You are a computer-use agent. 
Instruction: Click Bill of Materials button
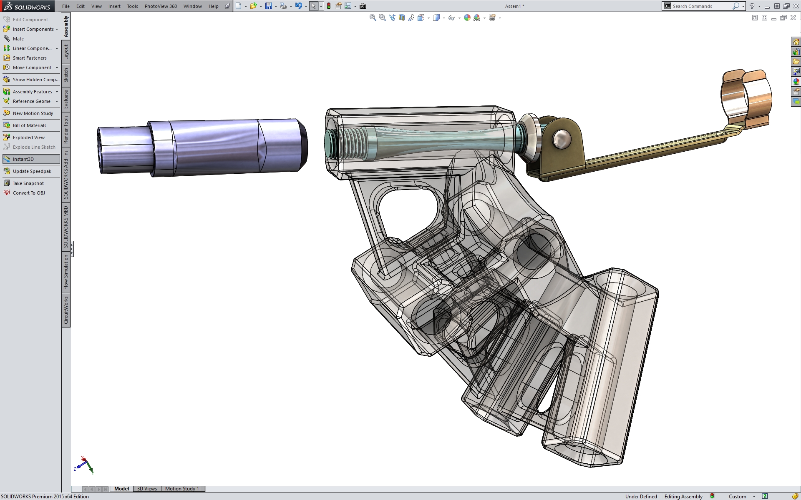point(29,125)
